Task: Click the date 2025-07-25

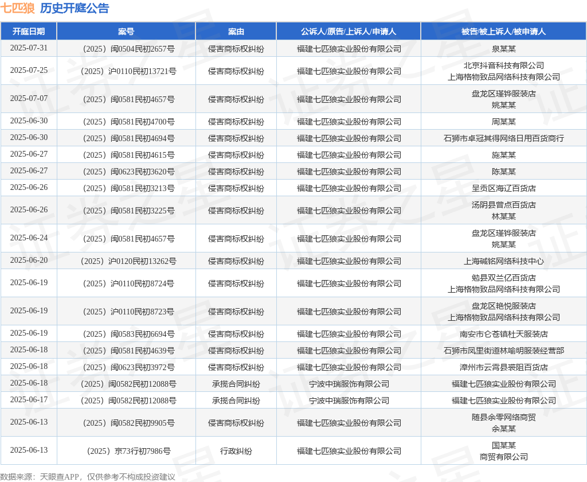Action: click(x=29, y=71)
